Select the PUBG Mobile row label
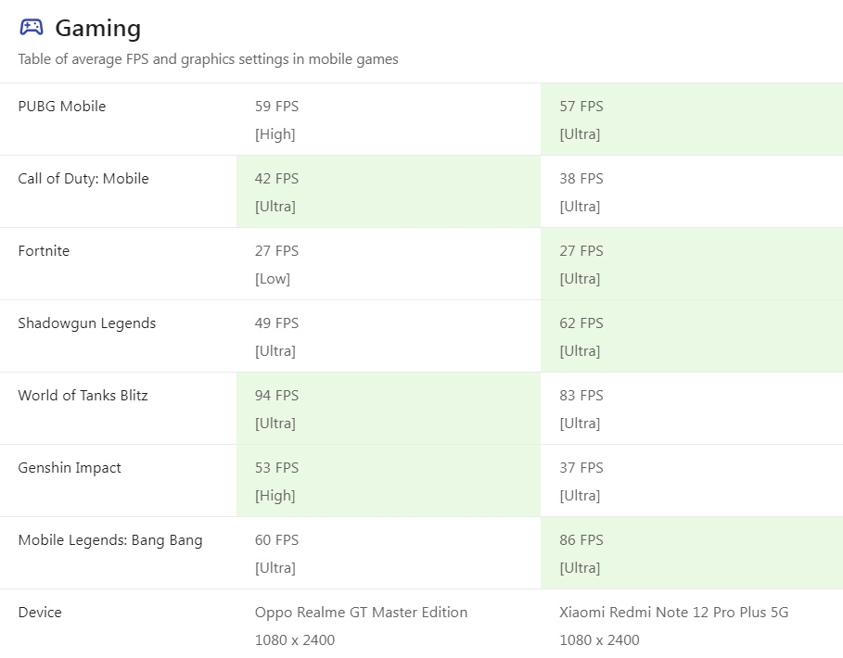This screenshot has height=658, width=843. (x=62, y=107)
